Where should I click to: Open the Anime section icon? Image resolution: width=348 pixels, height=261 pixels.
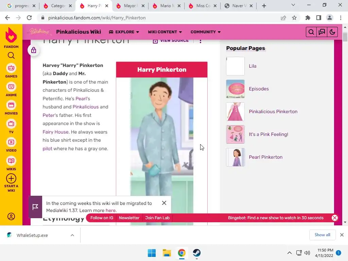[11, 87]
